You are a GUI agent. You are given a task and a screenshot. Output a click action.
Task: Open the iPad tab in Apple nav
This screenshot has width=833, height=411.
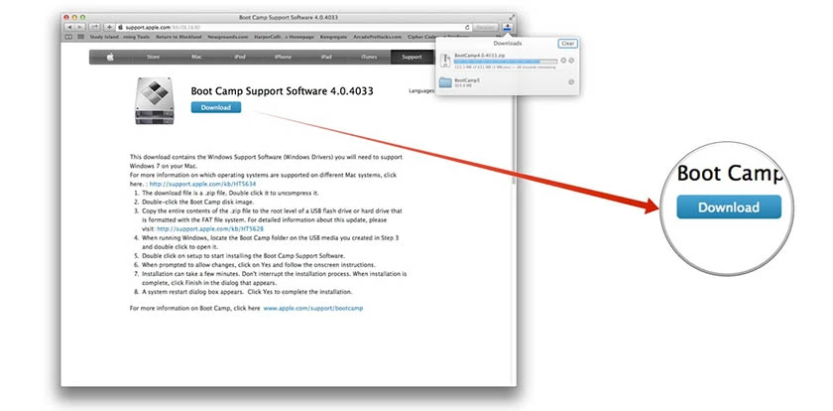[326, 57]
